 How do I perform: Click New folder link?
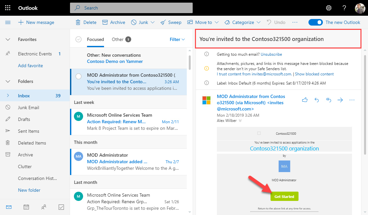point(29,190)
